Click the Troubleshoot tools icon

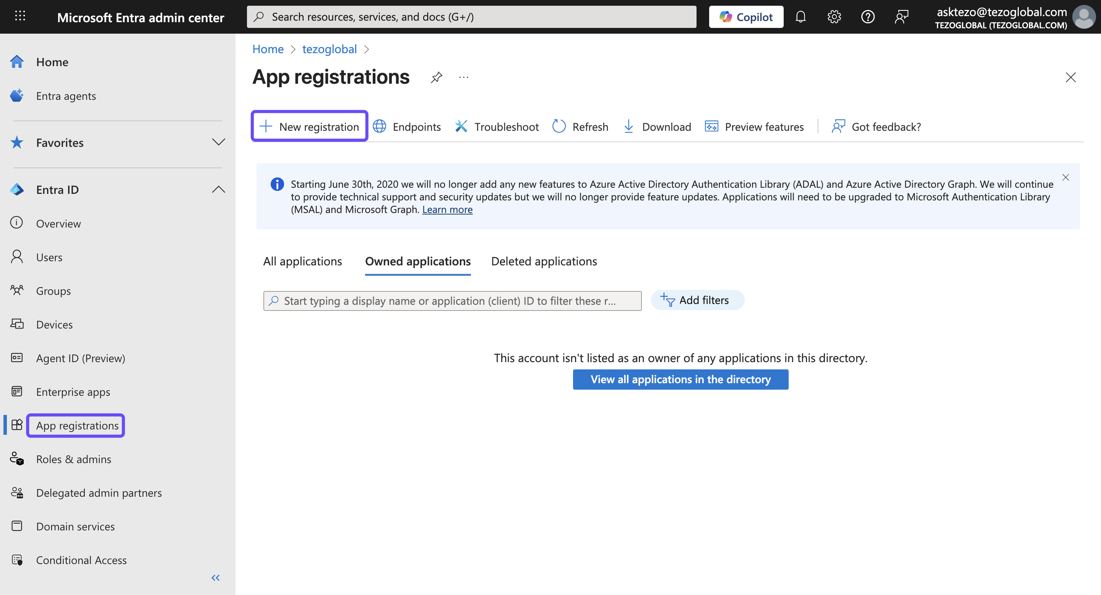coord(461,127)
